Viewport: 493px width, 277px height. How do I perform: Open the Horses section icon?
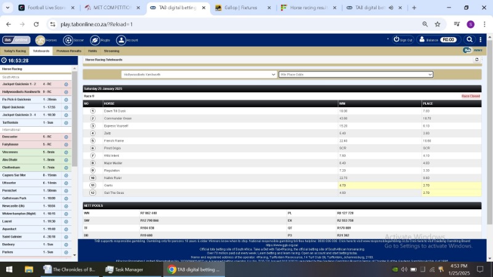coord(40,40)
